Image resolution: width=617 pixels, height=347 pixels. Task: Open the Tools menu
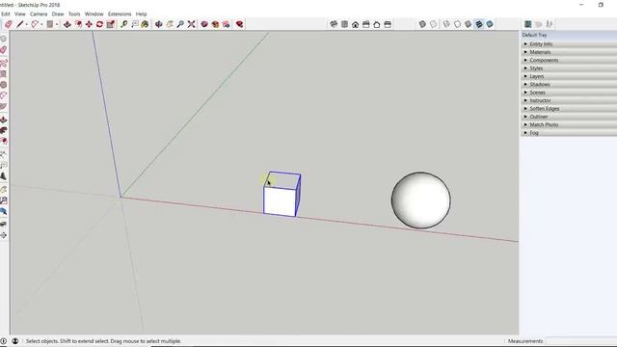click(74, 14)
